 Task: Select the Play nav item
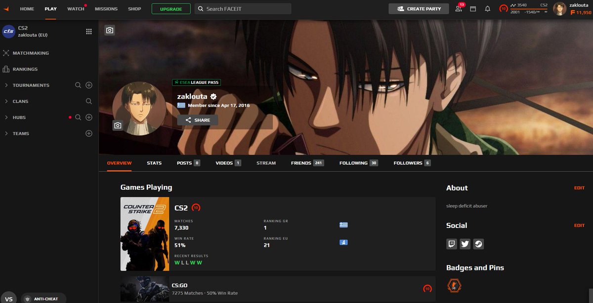point(50,9)
